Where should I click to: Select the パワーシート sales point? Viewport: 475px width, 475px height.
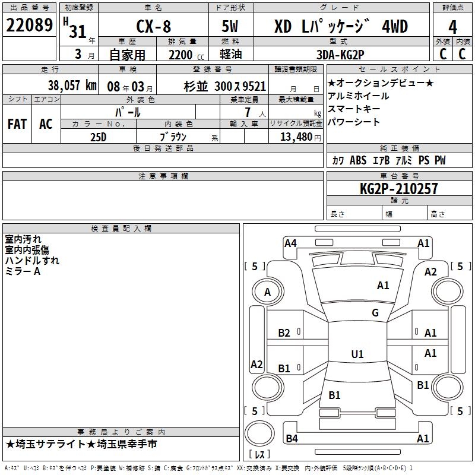tap(354, 122)
